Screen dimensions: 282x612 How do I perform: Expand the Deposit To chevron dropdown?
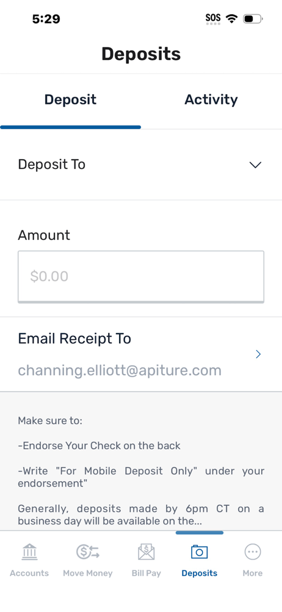tap(255, 165)
